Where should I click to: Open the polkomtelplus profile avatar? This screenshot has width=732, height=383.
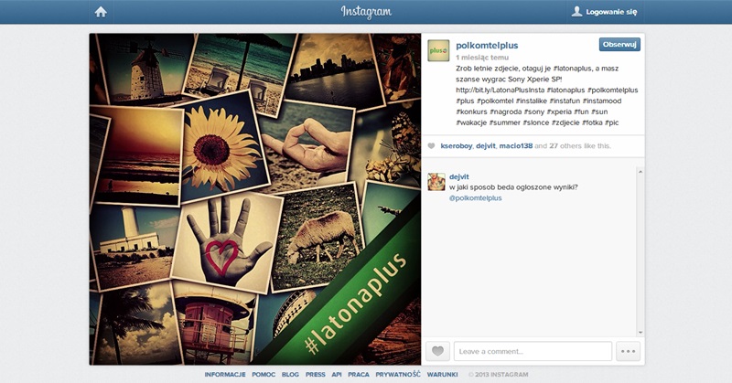pos(438,50)
